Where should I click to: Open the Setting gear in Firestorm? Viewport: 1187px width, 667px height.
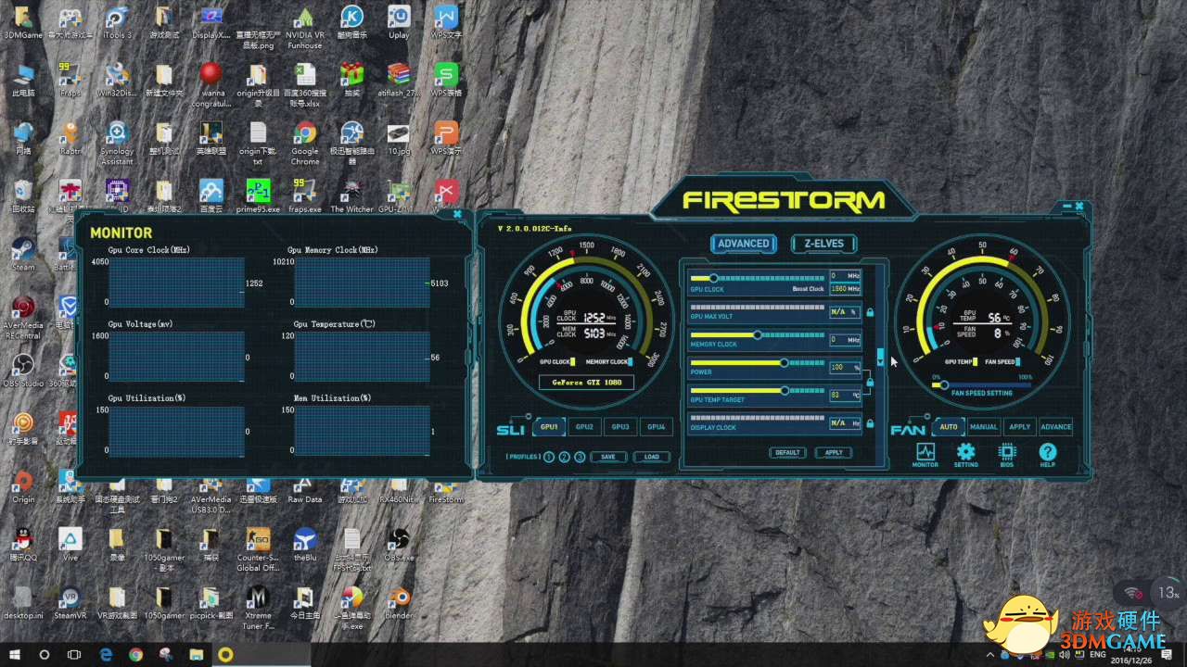[x=965, y=454]
